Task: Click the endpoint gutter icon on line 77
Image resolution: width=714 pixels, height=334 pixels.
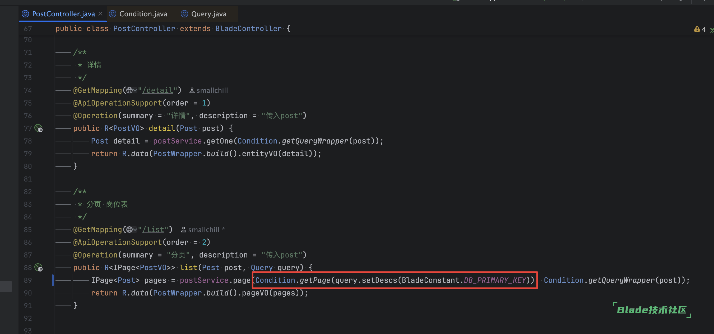Action: [x=39, y=128]
